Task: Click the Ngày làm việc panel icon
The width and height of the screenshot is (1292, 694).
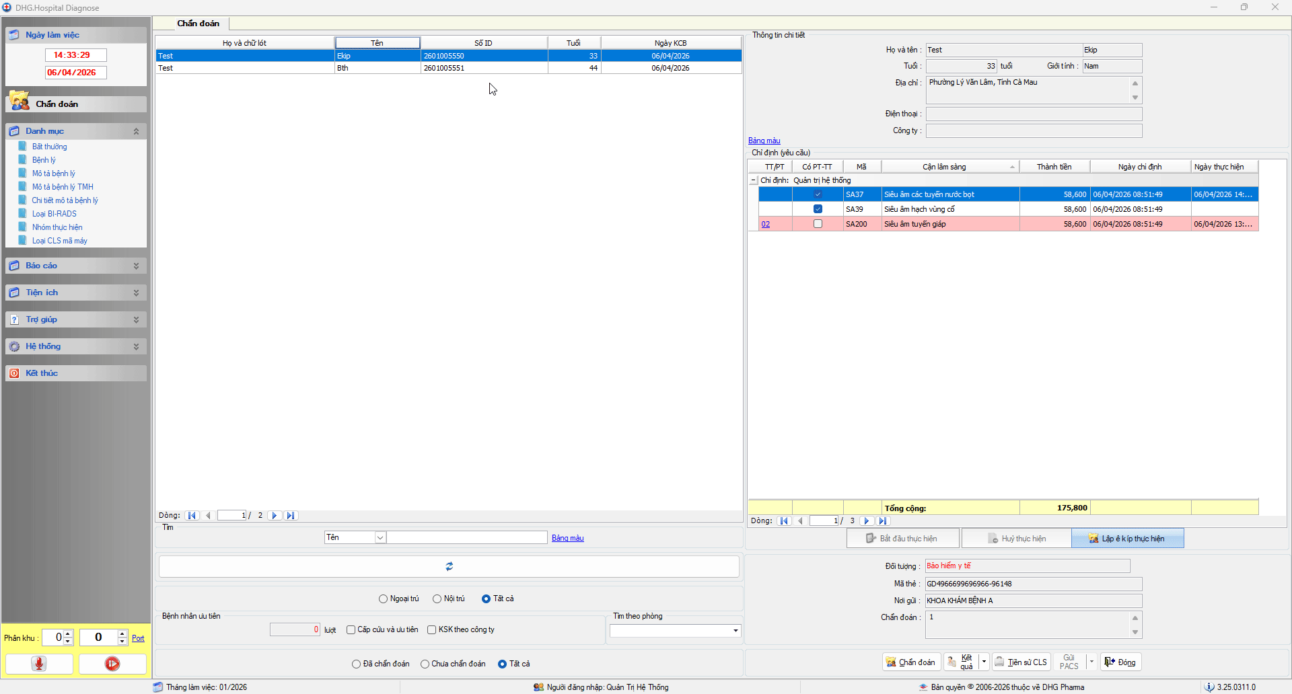Action: coord(14,35)
